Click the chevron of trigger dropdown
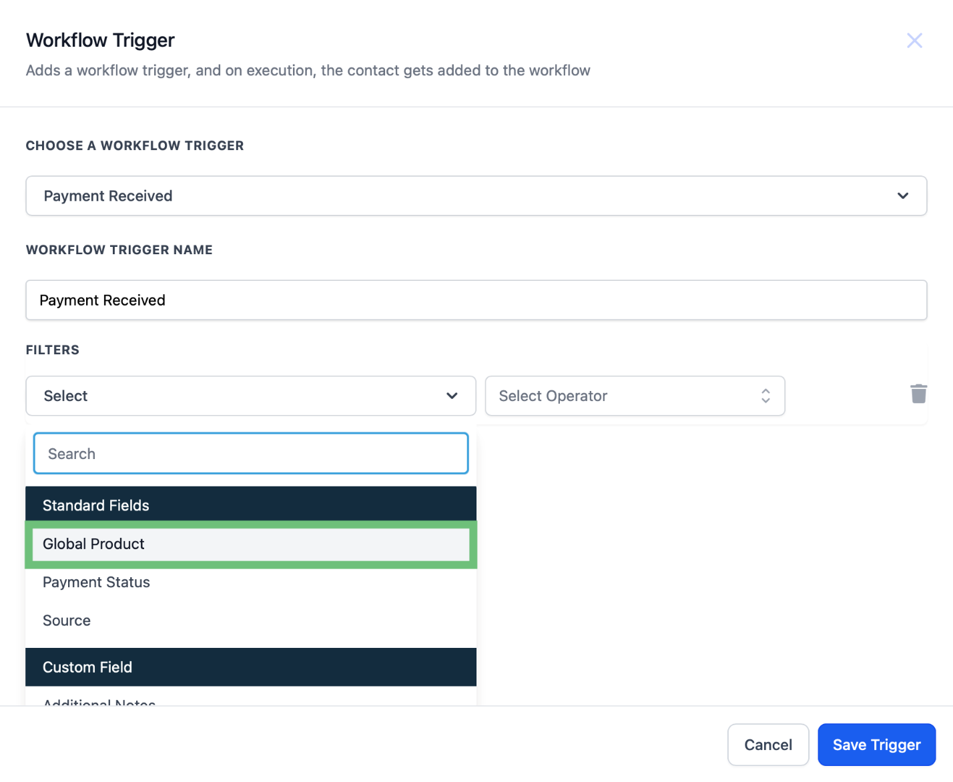The height and width of the screenshot is (782, 953). (902, 195)
